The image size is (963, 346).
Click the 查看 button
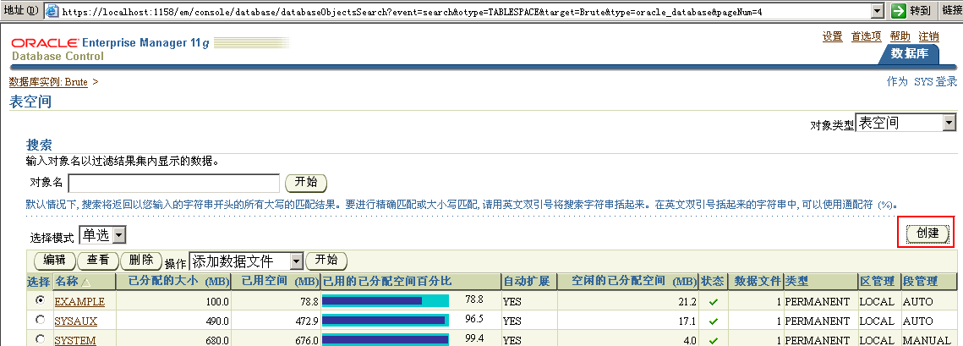point(97,261)
